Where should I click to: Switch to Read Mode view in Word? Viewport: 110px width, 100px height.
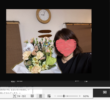(x=32, y=96)
